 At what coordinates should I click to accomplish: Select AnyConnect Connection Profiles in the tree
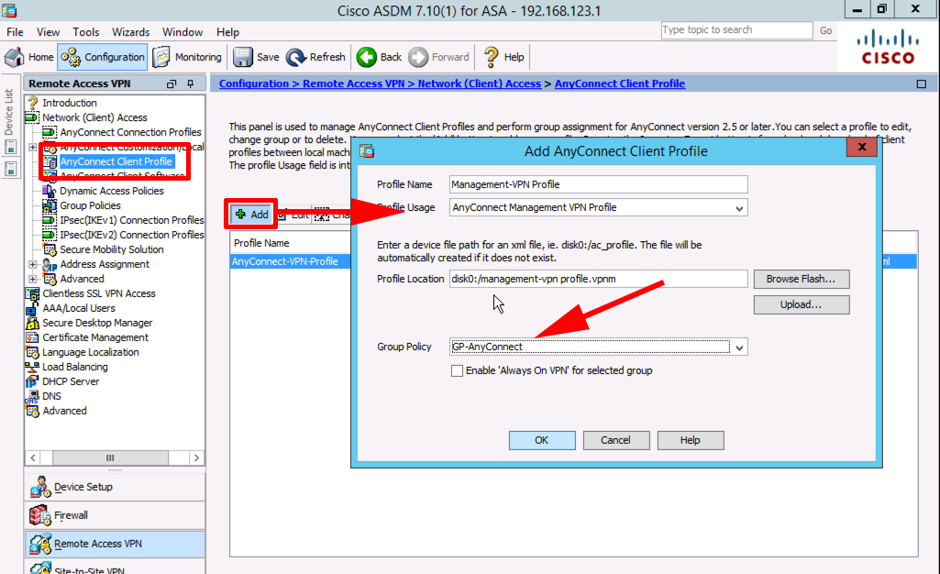131,132
